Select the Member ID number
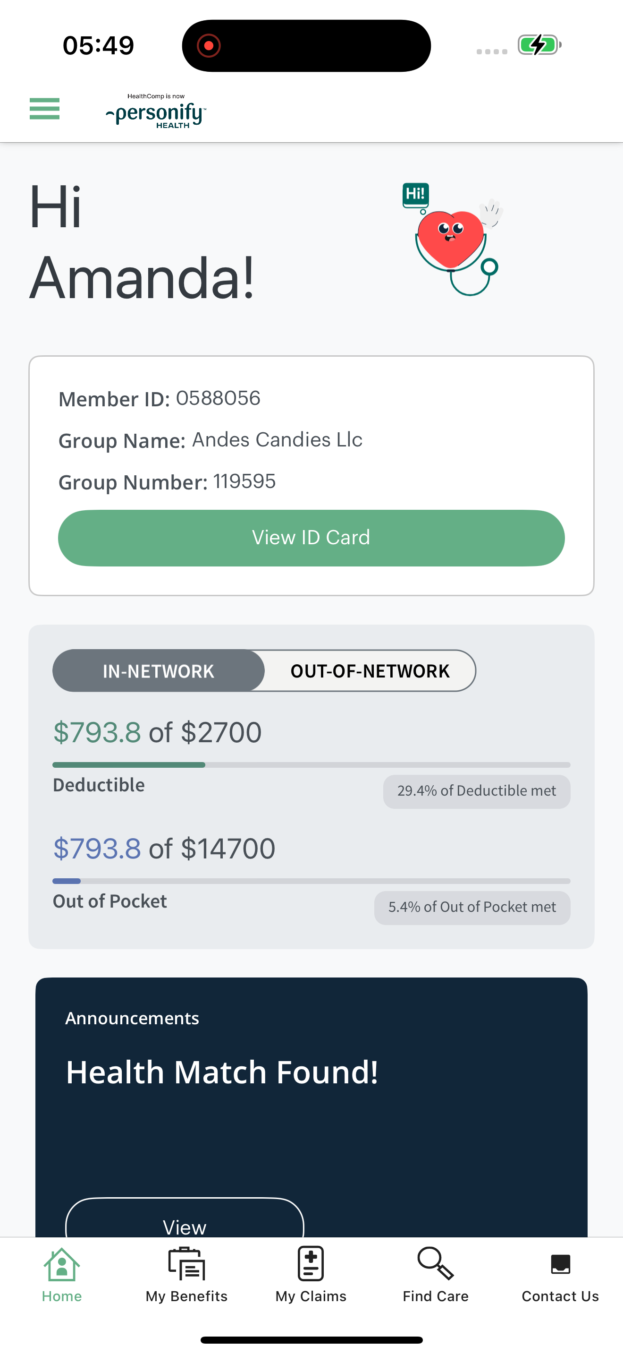The width and height of the screenshot is (623, 1355). (218, 398)
